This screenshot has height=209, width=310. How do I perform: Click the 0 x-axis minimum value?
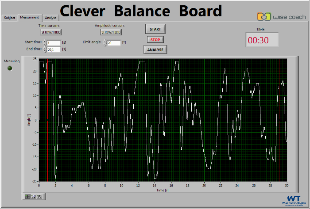pyautogui.click(x=39, y=185)
